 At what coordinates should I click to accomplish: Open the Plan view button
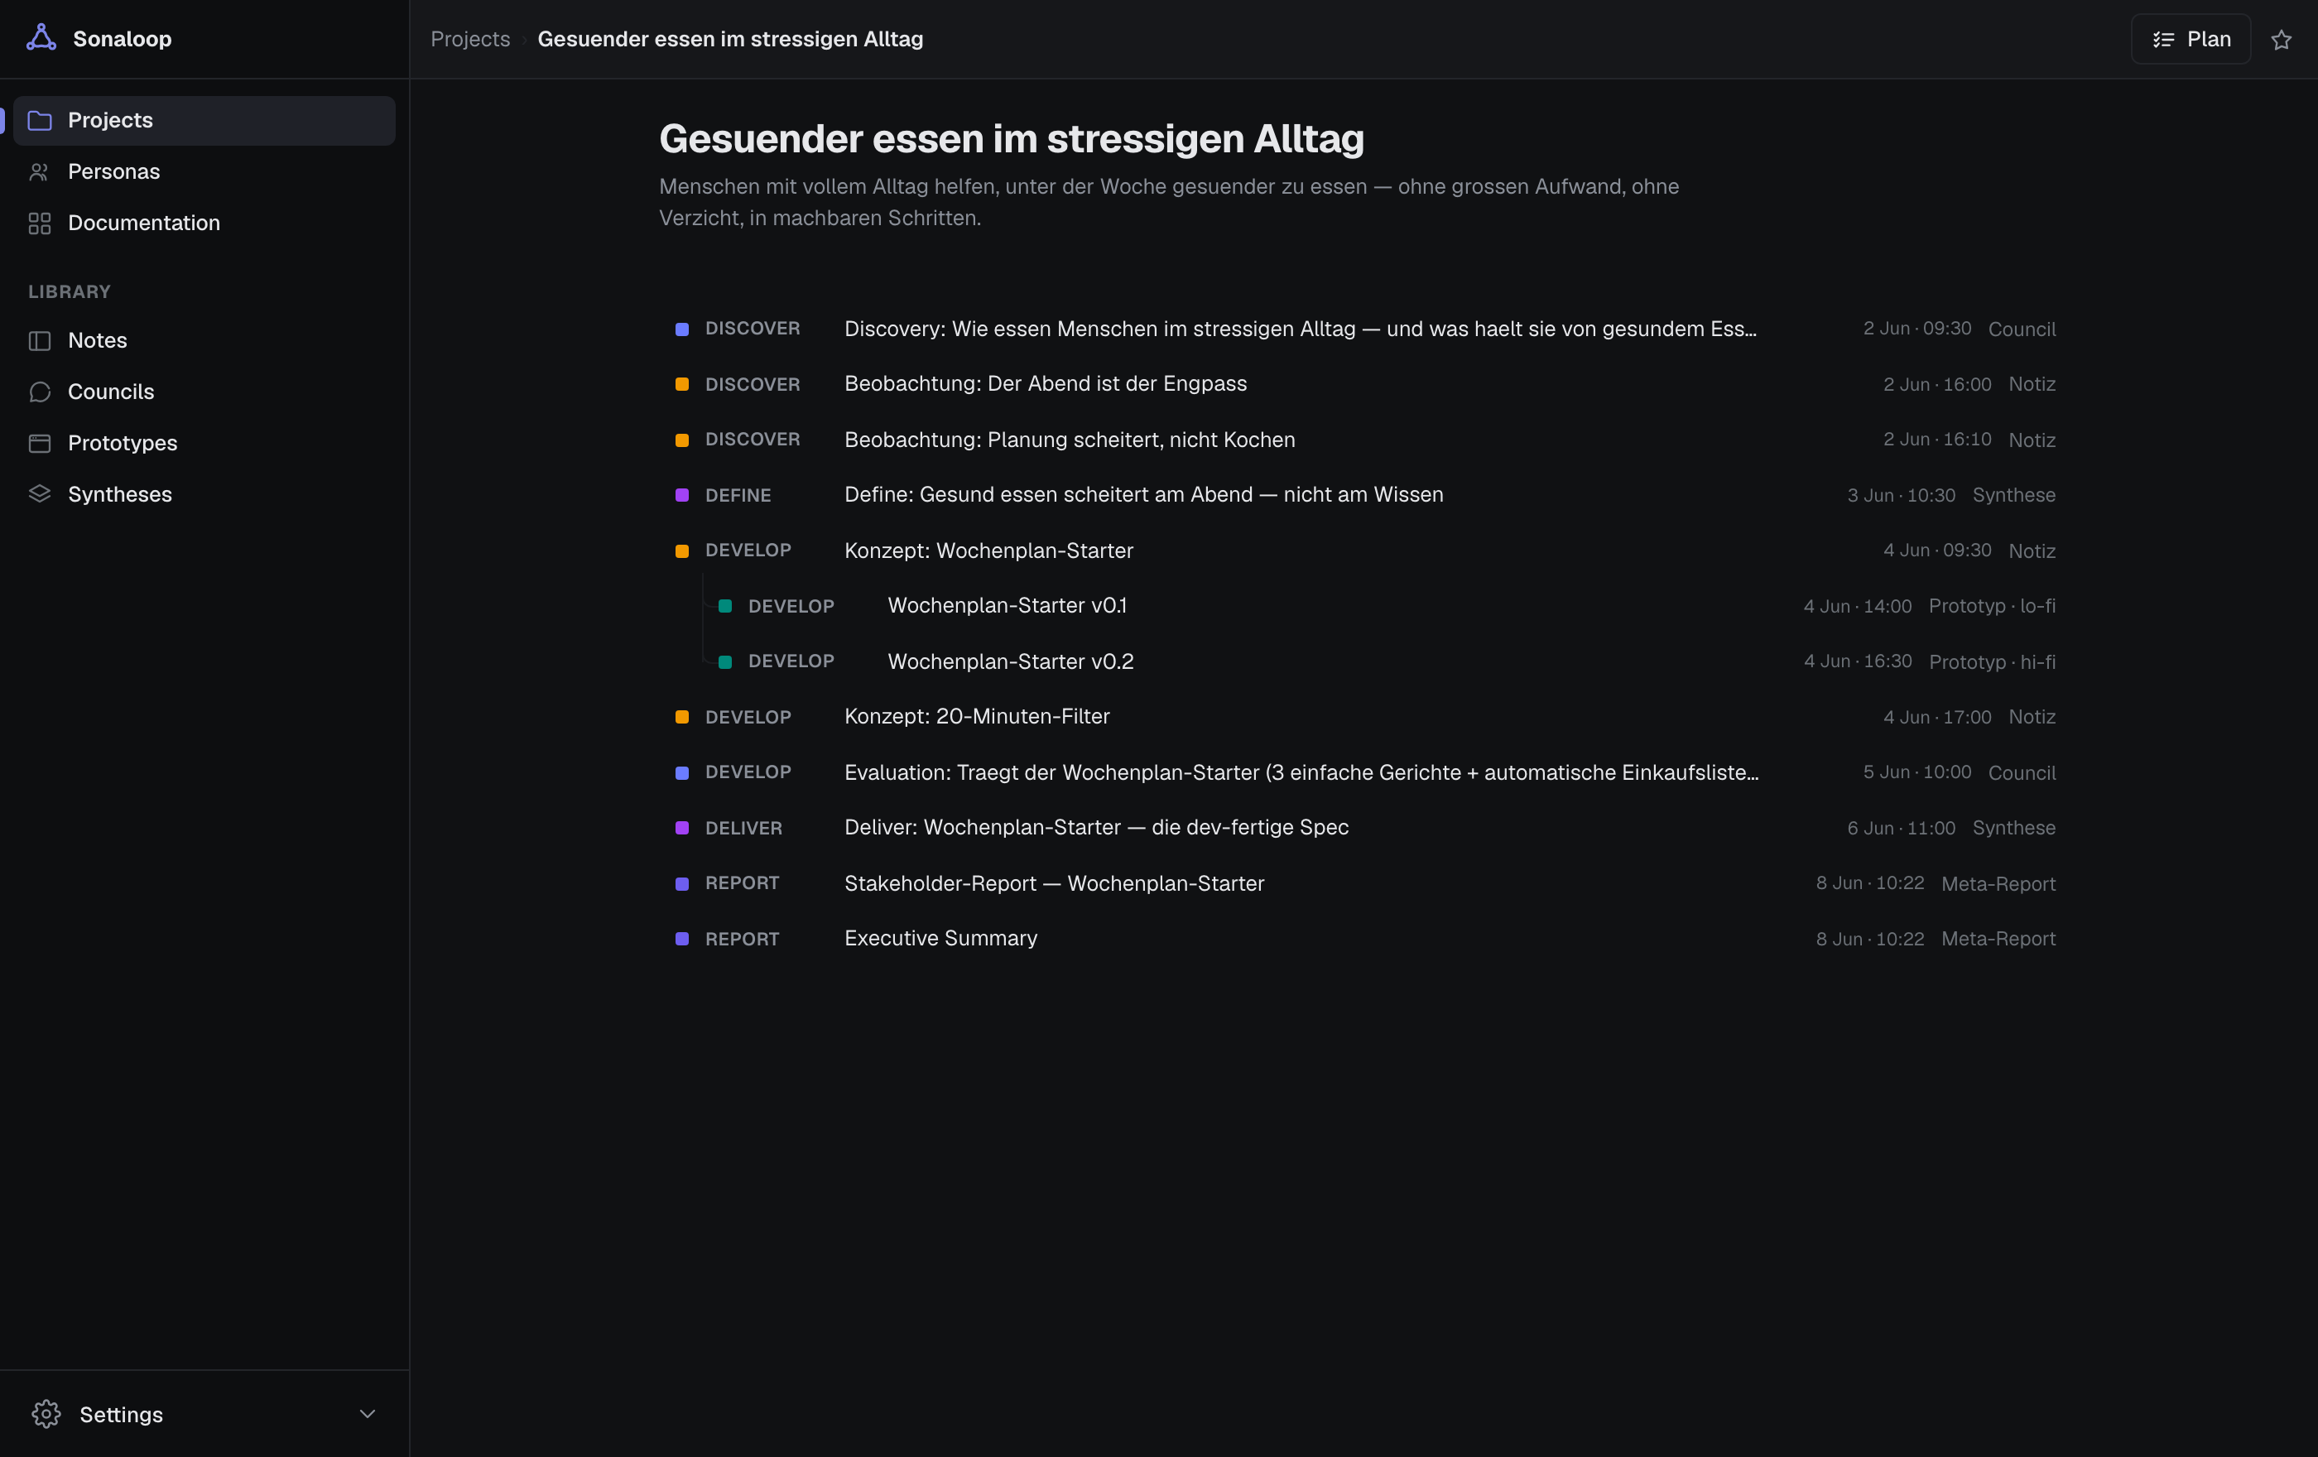[x=2190, y=40]
